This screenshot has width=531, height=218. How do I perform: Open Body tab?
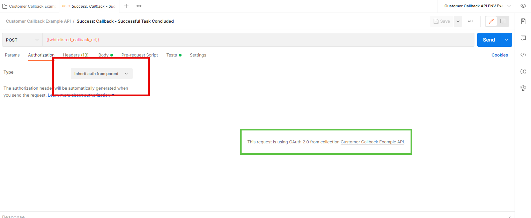[105, 55]
